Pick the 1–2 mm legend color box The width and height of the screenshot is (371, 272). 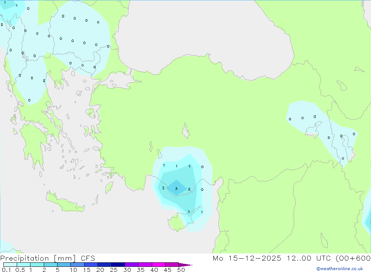[37, 265]
